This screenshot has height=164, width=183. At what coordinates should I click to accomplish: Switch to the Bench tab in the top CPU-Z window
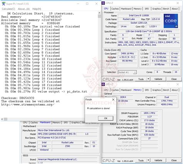tap(166, 9)
